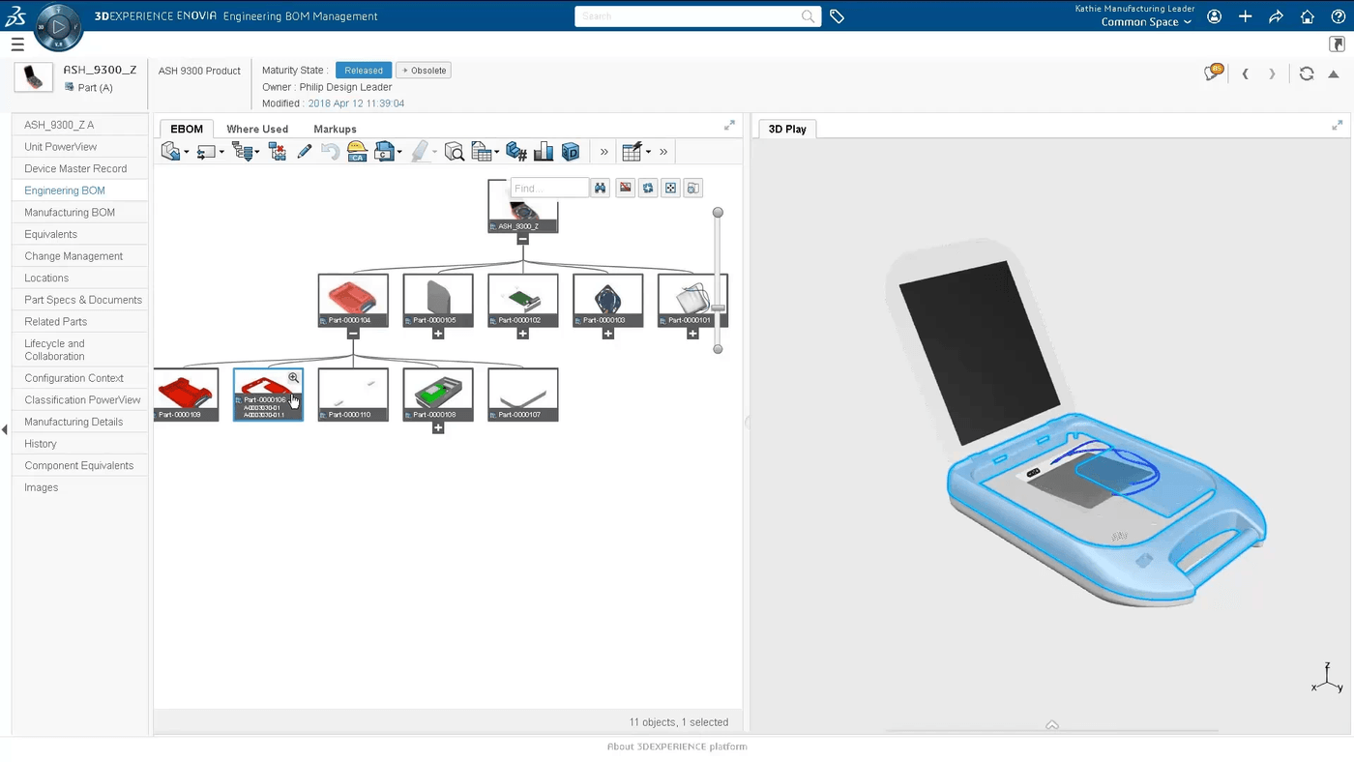Toggle the thumbnail images off in the tree

(x=625, y=188)
